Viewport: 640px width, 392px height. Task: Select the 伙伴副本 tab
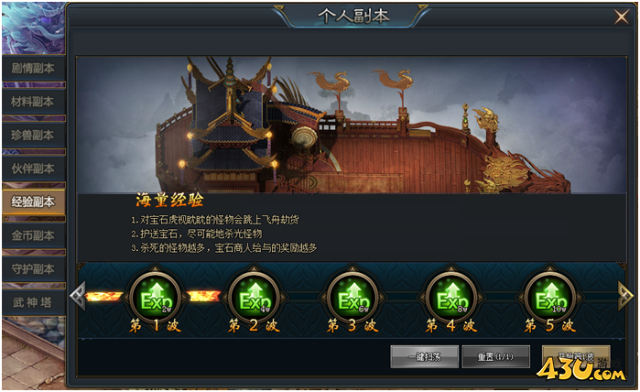tap(33, 169)
